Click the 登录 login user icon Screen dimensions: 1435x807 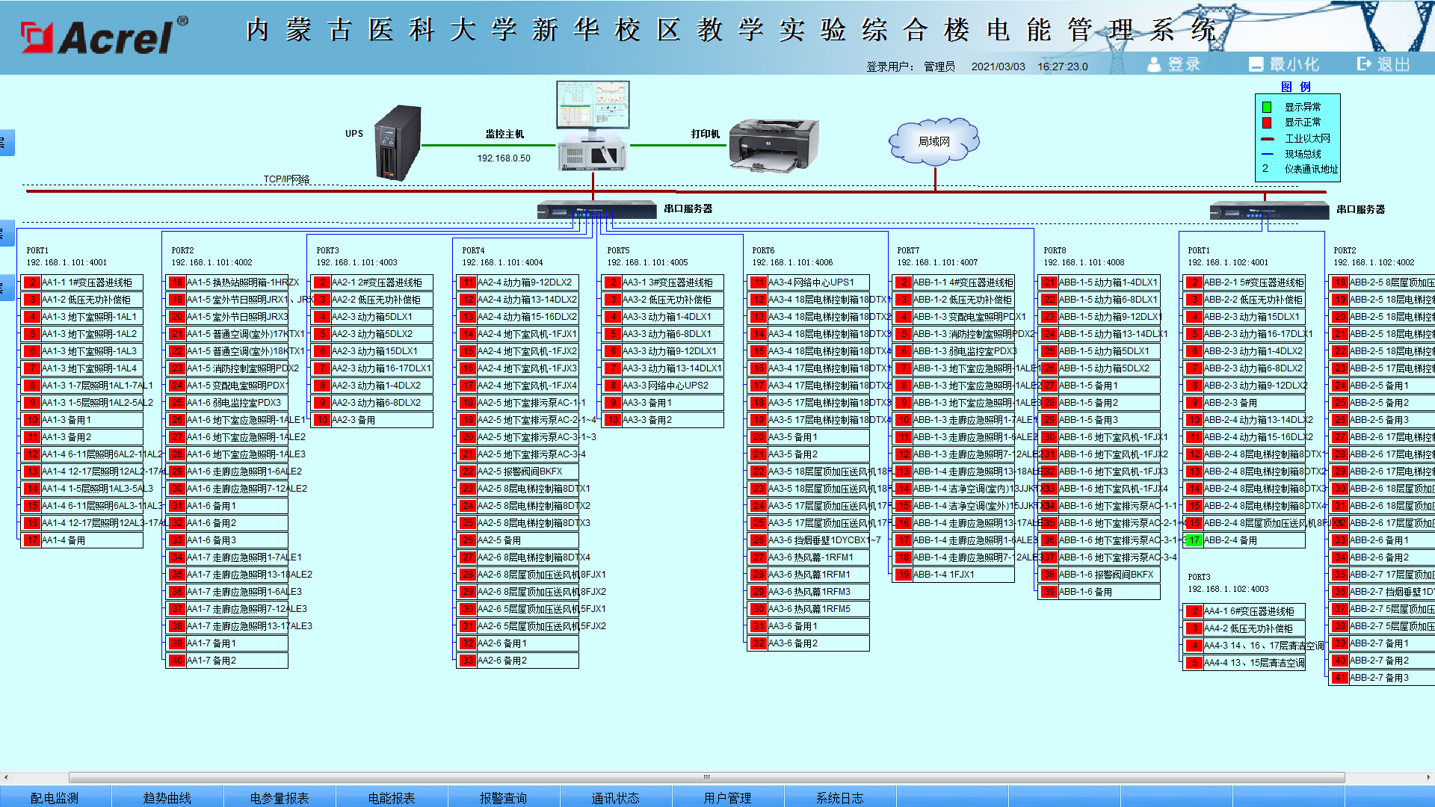(x=1154, y=64)
